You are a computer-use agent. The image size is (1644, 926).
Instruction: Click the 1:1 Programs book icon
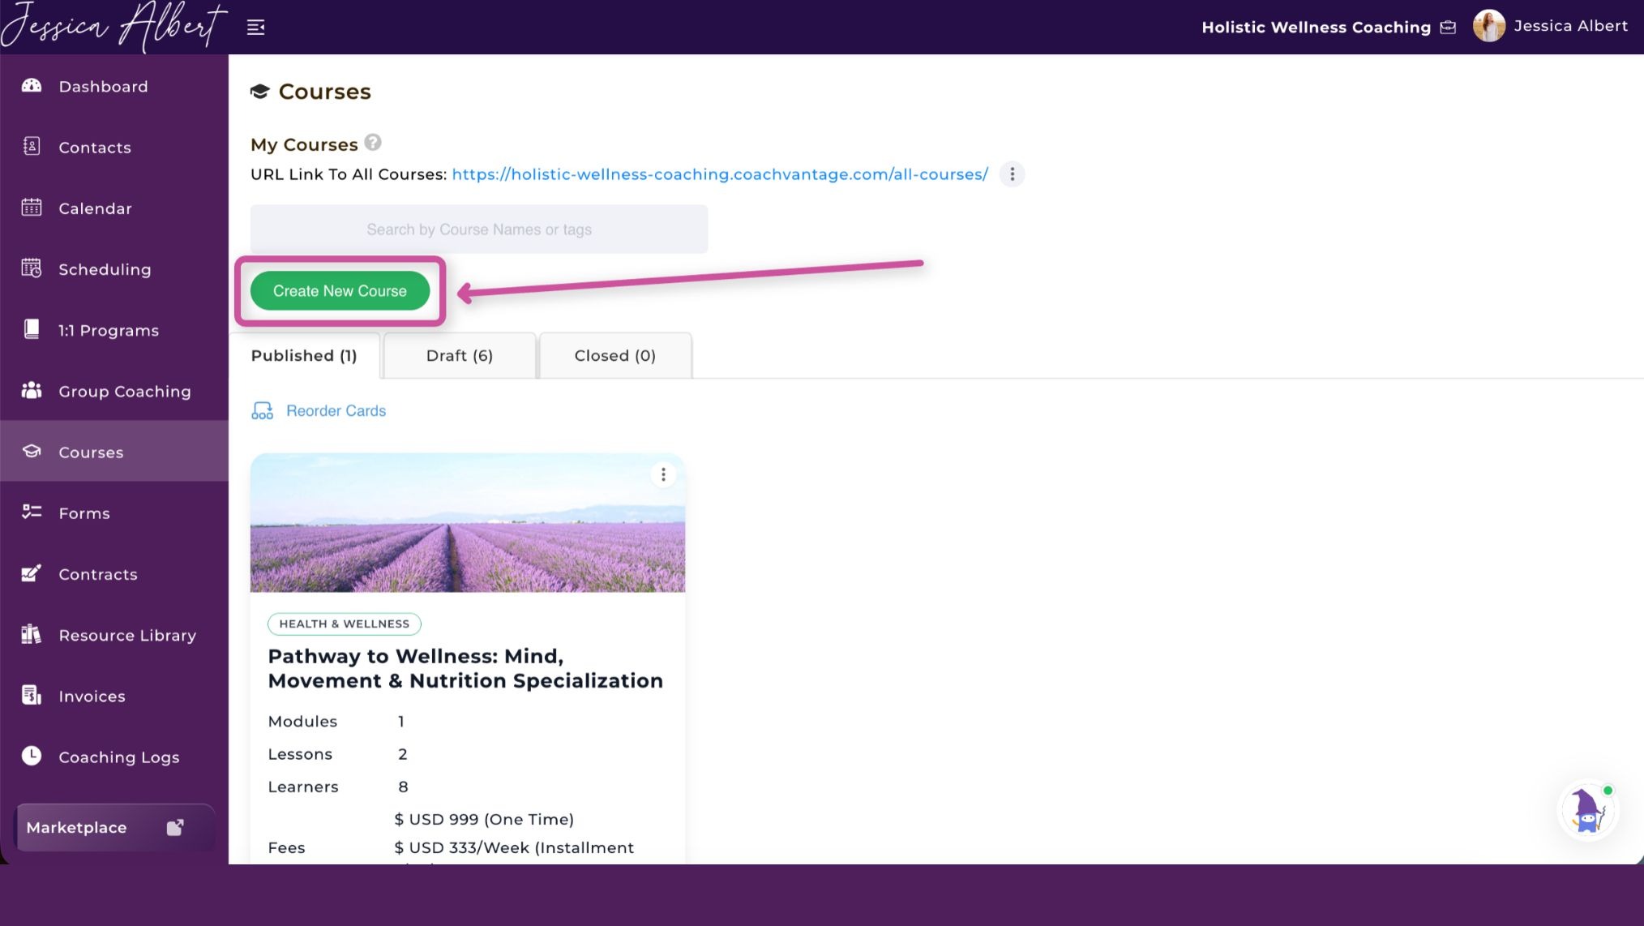[x=32, y=329]
